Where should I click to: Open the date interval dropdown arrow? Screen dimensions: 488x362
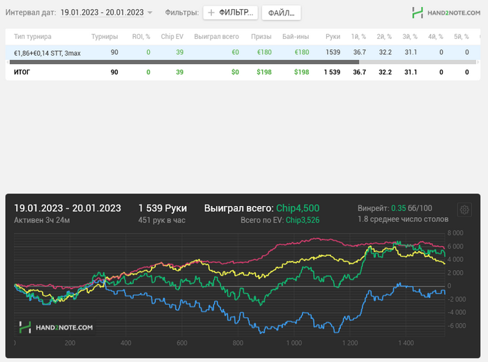[x=150, y=13]
